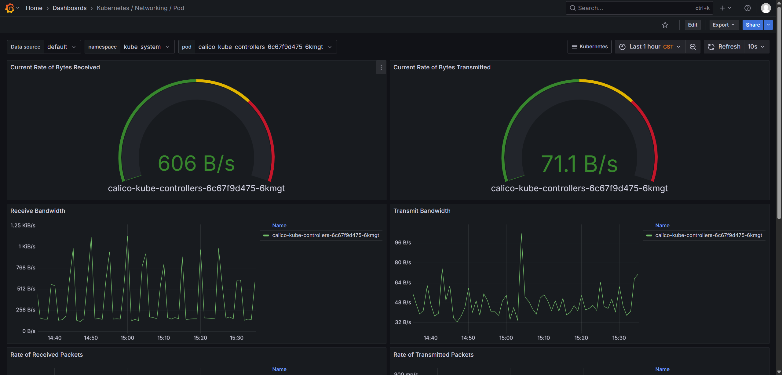
Task: Click green swatch in Receive Bandwidth legend
Action: point(266,235)
